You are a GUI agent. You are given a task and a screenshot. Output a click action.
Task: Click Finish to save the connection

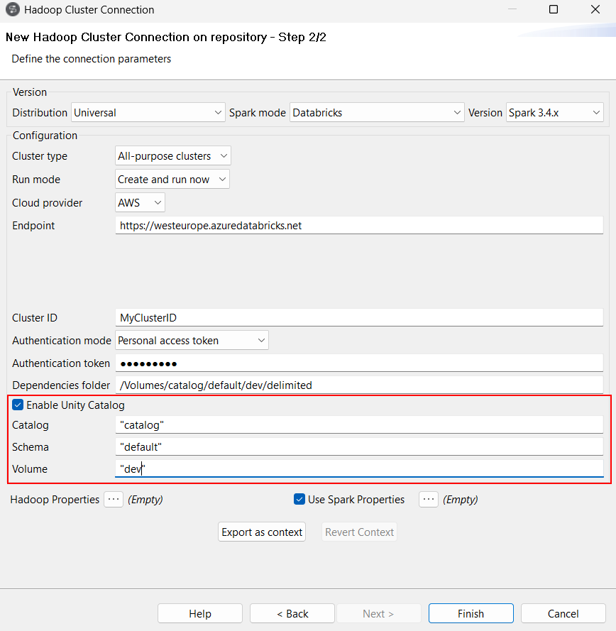(x=471, y=613)
